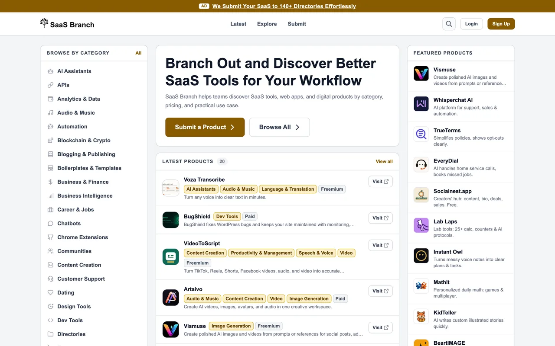The image size is (555, 346).
Task: Click the Directories folder icon
Action: point(50,334)
